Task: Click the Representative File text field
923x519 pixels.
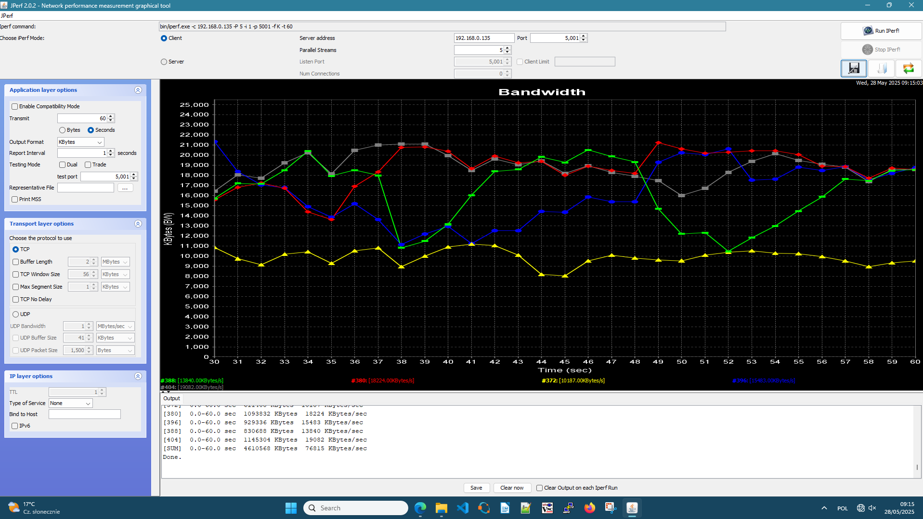Action: (x=86, y=188)
